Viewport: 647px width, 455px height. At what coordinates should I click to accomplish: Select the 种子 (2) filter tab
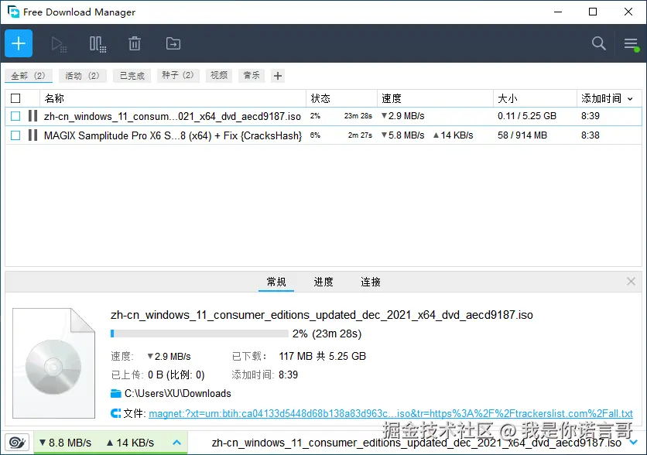point(178,76)
